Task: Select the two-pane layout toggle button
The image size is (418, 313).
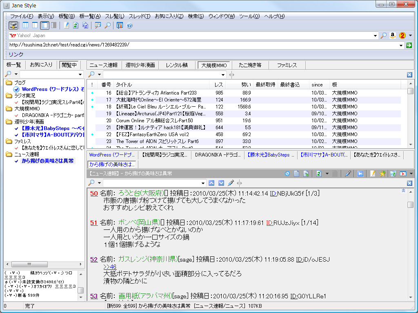Action: [x=35, y=25]
